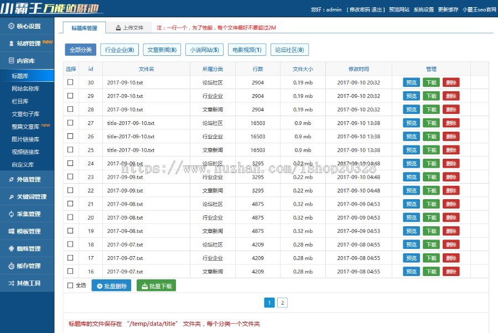
Task: Switch to the 上传文件 tab
Action: point(129,28)
